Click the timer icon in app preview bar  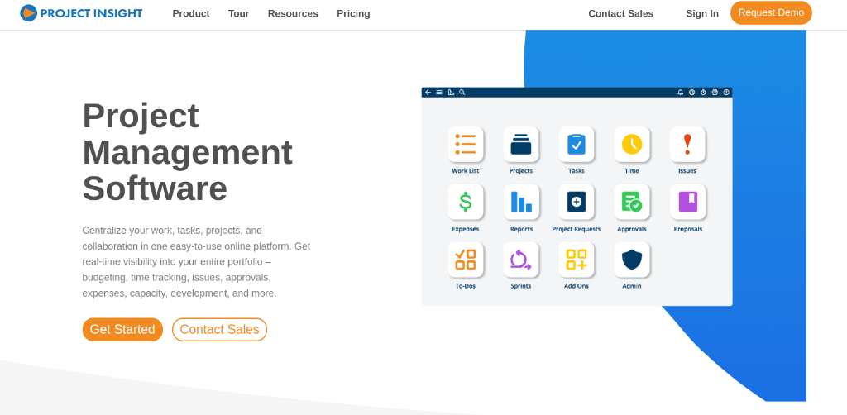tap(703, 93)
